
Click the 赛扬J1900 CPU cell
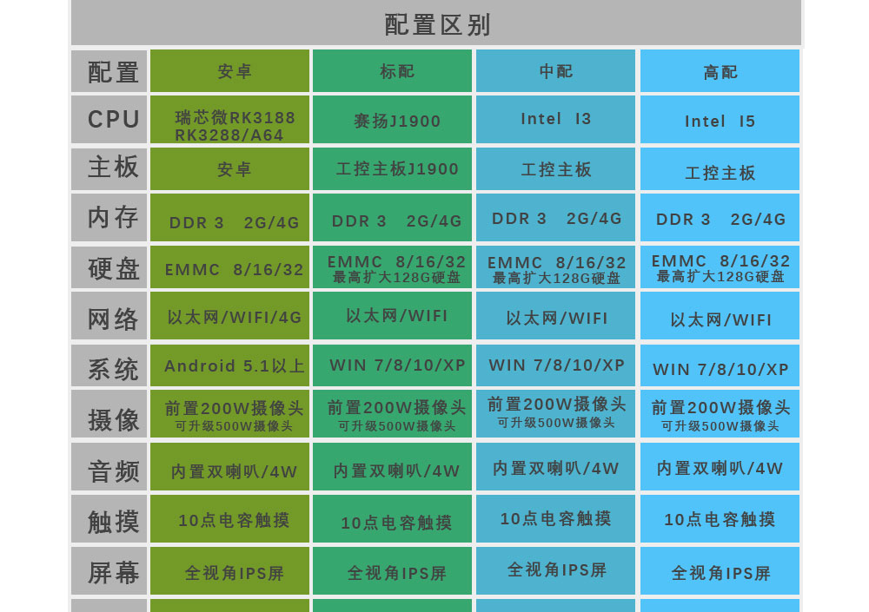pyautogui.click(x=393, y=120)
